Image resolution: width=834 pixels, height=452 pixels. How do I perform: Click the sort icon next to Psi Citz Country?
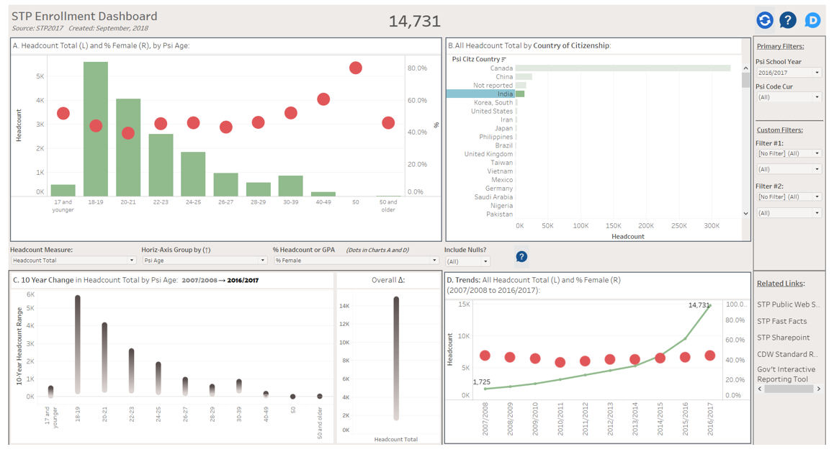(x=504, y=59)
